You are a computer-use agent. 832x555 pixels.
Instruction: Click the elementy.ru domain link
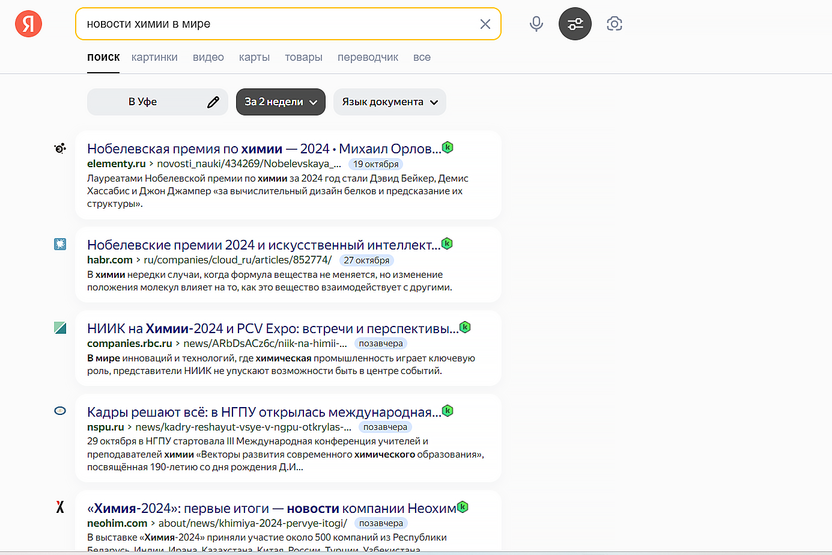point(117,164)
